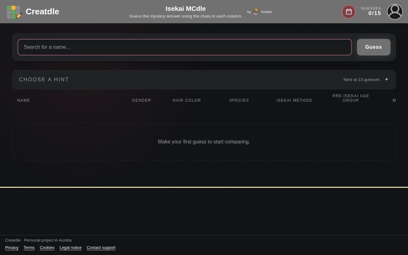Click the Creatdle title text
Image resolution: width=408 pixels, height=255 pixels.
(42, 11)
